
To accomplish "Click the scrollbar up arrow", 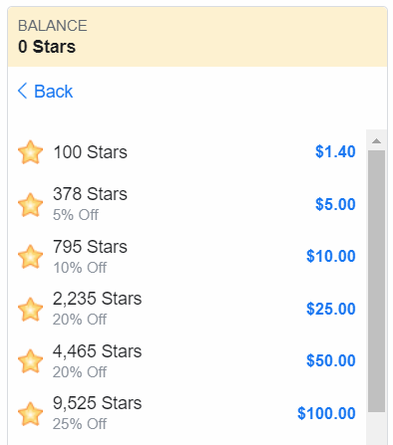I will (376, 141).
